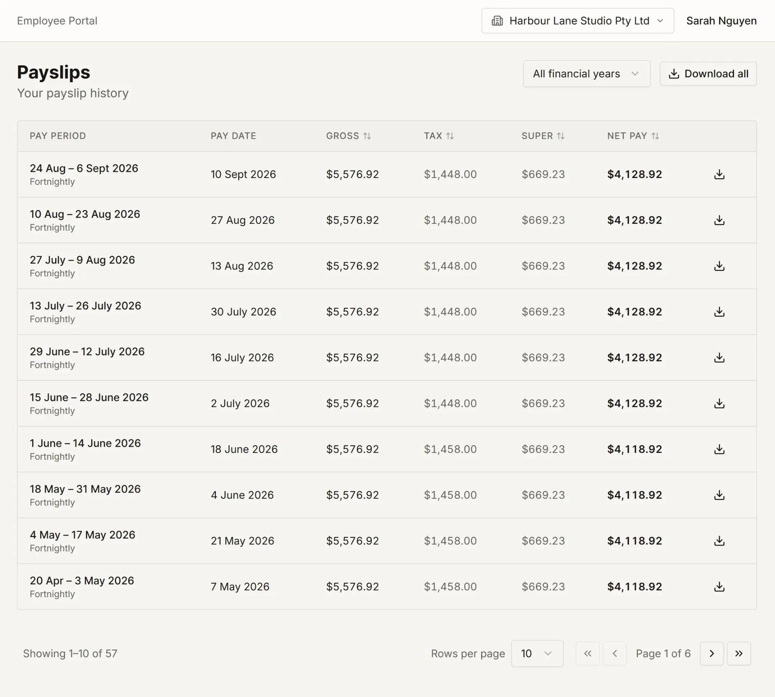Screen dimensions: 775x697
Task: Jump to last page of payslips
Action: pos(739,654)
